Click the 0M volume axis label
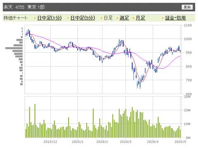198x150 pixels. (x=188, y=138)
